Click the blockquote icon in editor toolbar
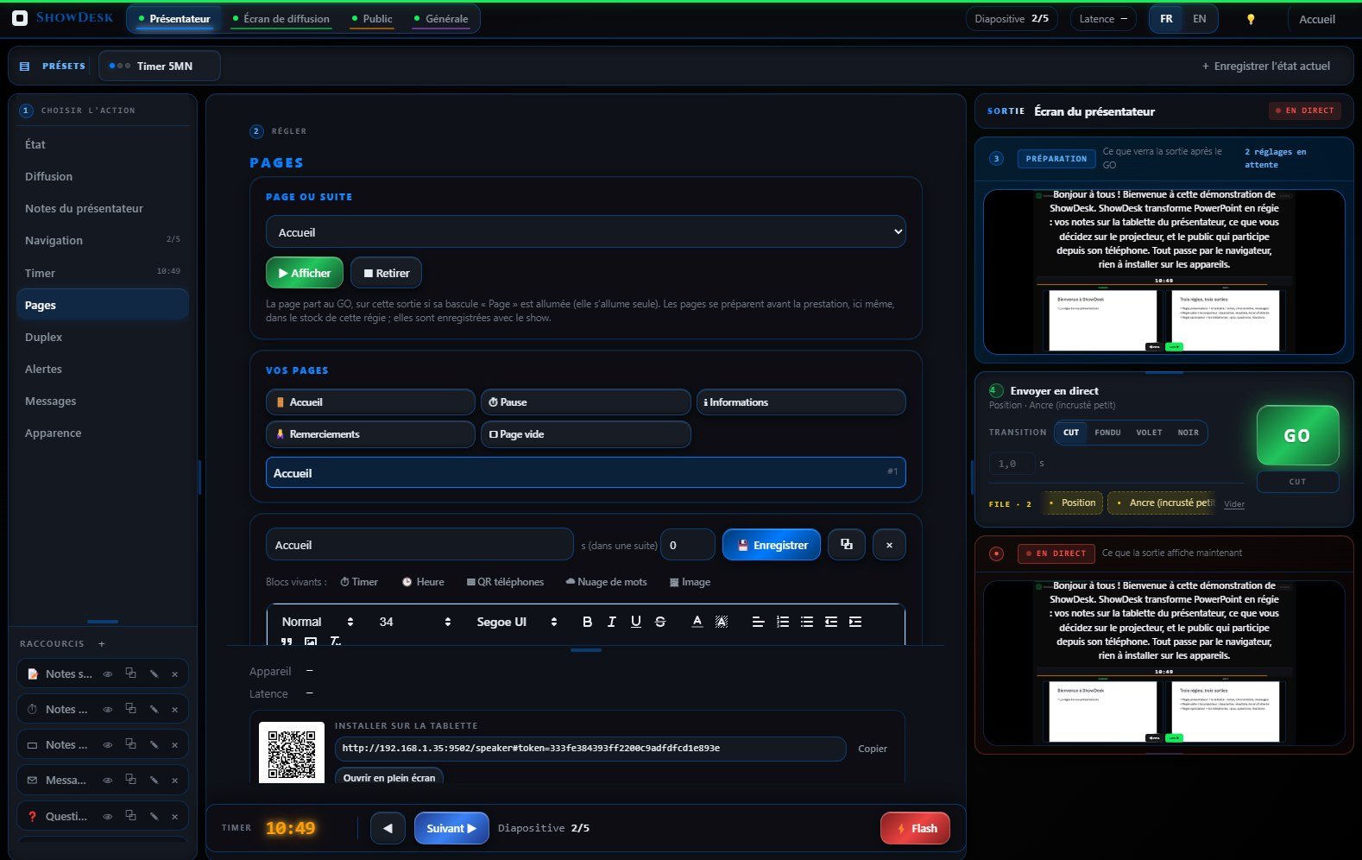Screen dimensions: 1362x860 (287, 642)
